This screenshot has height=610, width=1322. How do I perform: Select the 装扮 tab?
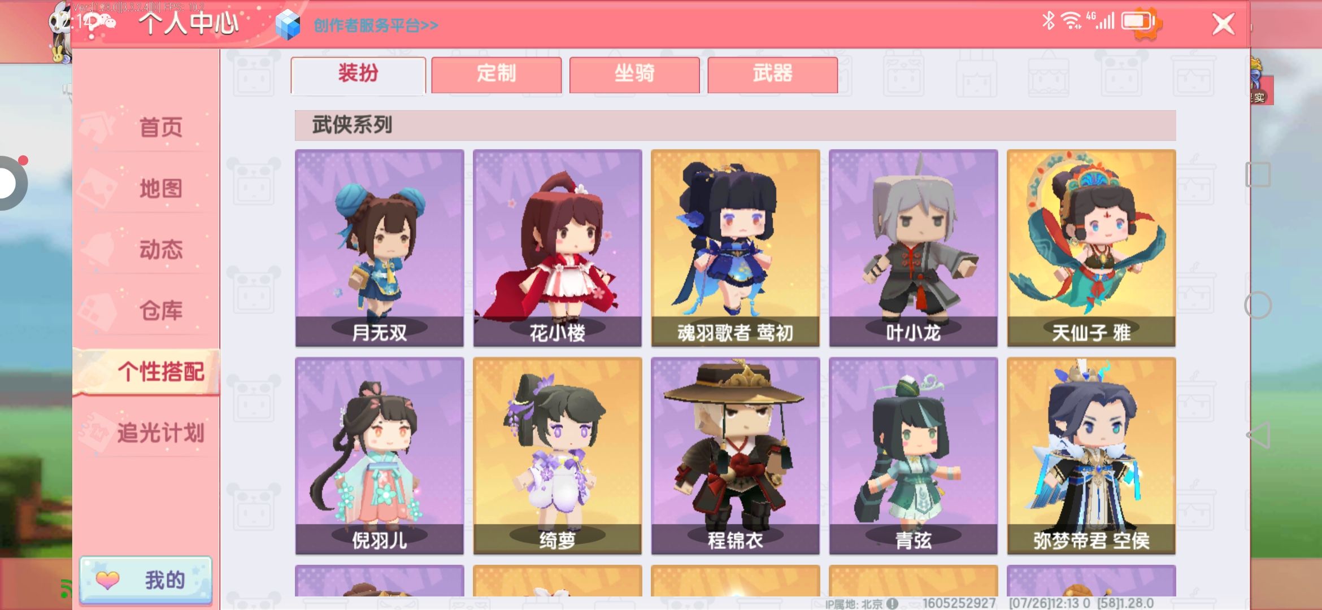(358, 75)
